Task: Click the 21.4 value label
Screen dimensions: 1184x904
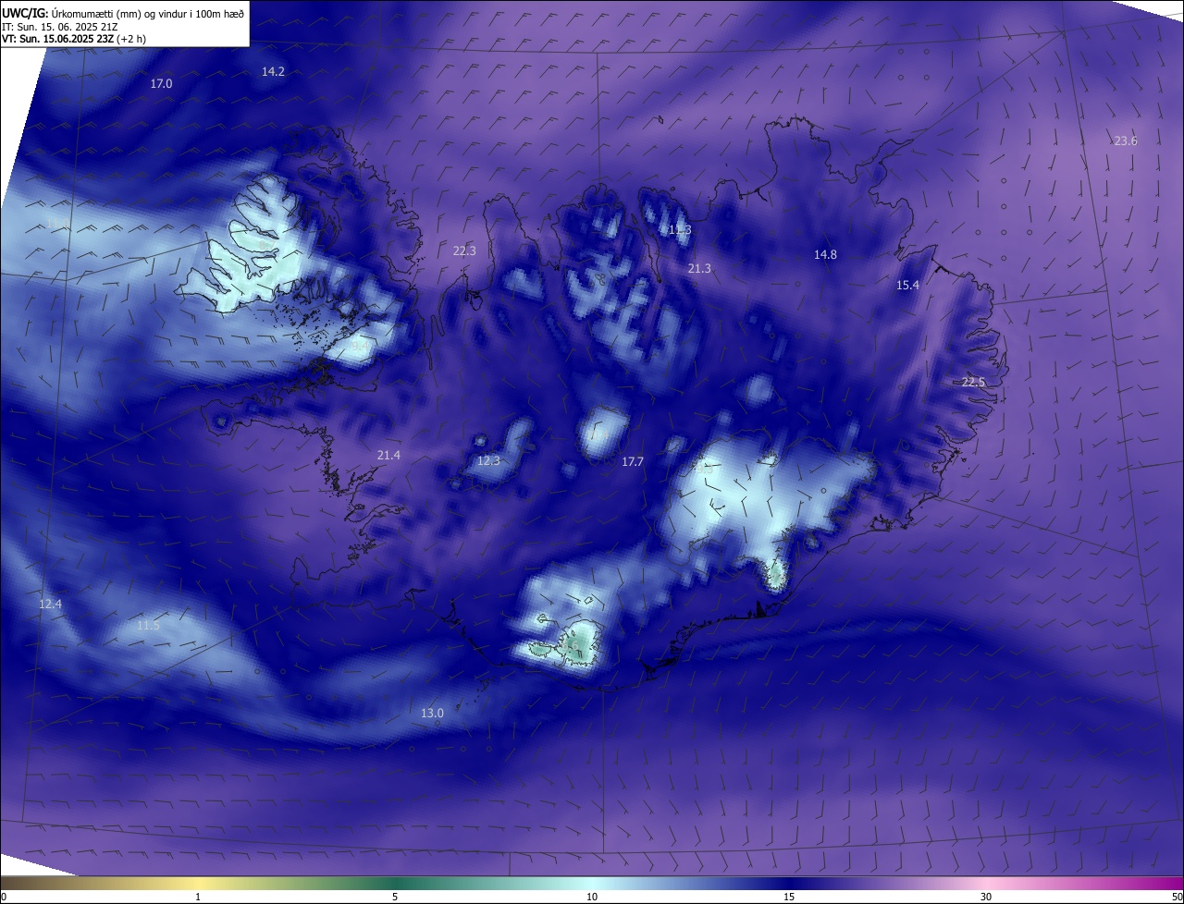Action: pyautogui.click(x=388, y=455)
